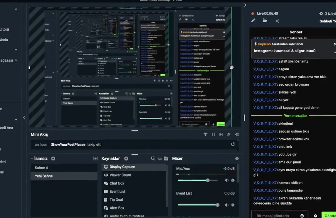
Task: Open Event List channel settings gear
Action: [233, 205]
